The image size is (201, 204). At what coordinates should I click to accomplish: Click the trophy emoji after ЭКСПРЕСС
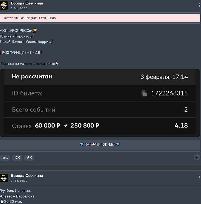click(35, 30)
